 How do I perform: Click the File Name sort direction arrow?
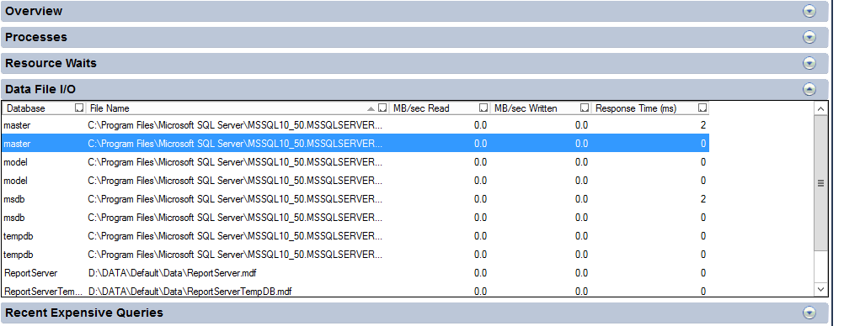coord(371,108)
